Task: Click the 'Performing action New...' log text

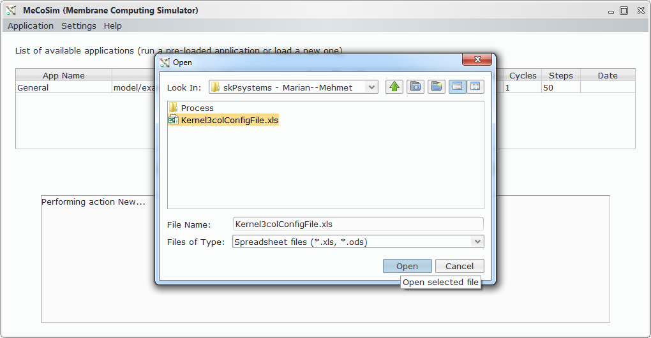Action: (93, 202)
